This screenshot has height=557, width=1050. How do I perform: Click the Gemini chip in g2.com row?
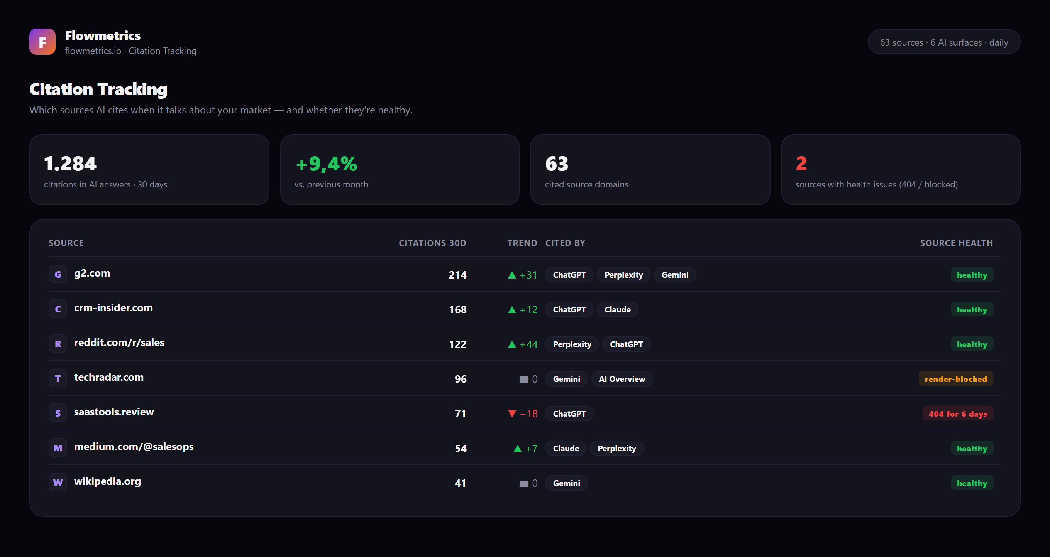pyautogui.click(x=675, y=275)
